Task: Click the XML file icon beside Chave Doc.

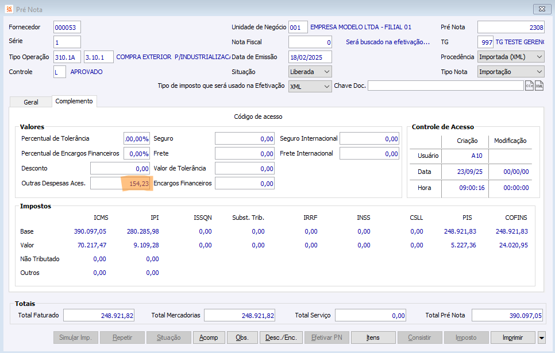Action: pyautogui.click(x=539, y=86)
